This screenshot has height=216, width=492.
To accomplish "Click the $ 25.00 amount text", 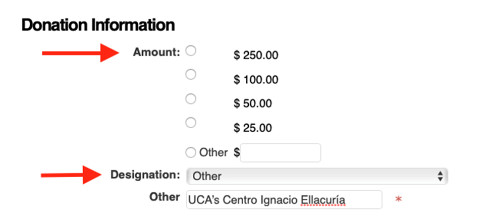I will 253,128.
